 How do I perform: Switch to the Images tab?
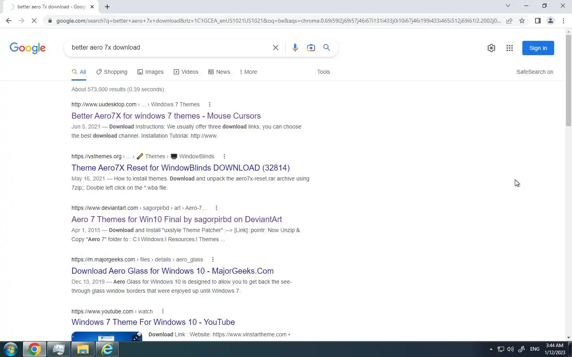point(151,72)
